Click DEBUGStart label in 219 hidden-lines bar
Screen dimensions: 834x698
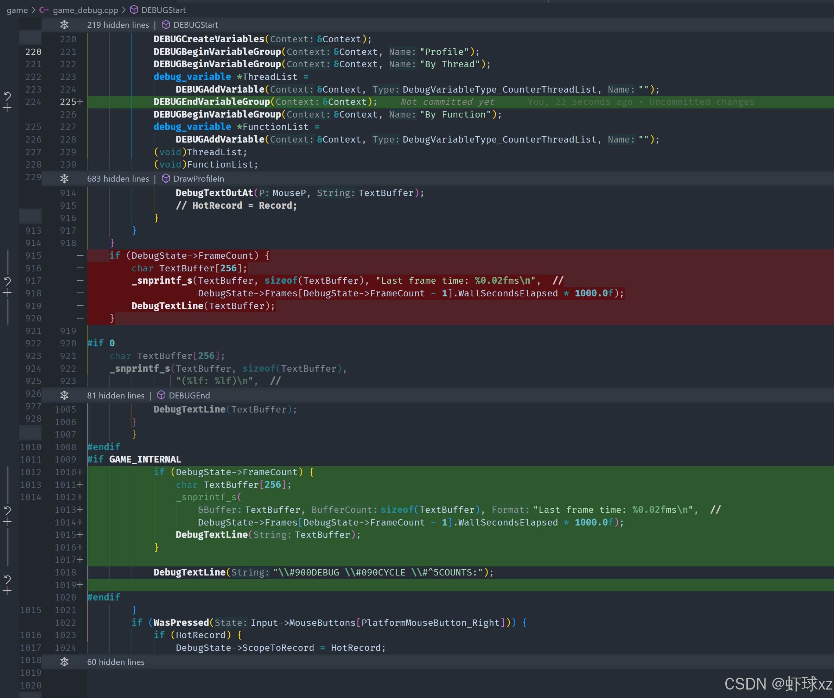[195, 25]
